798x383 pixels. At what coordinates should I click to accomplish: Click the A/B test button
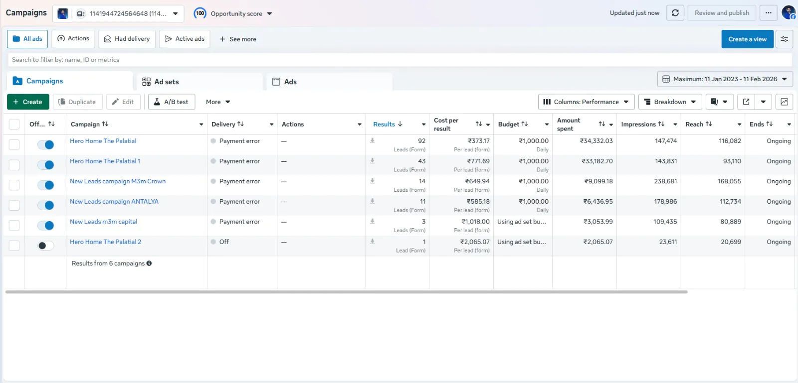click(x=172, y=102)
